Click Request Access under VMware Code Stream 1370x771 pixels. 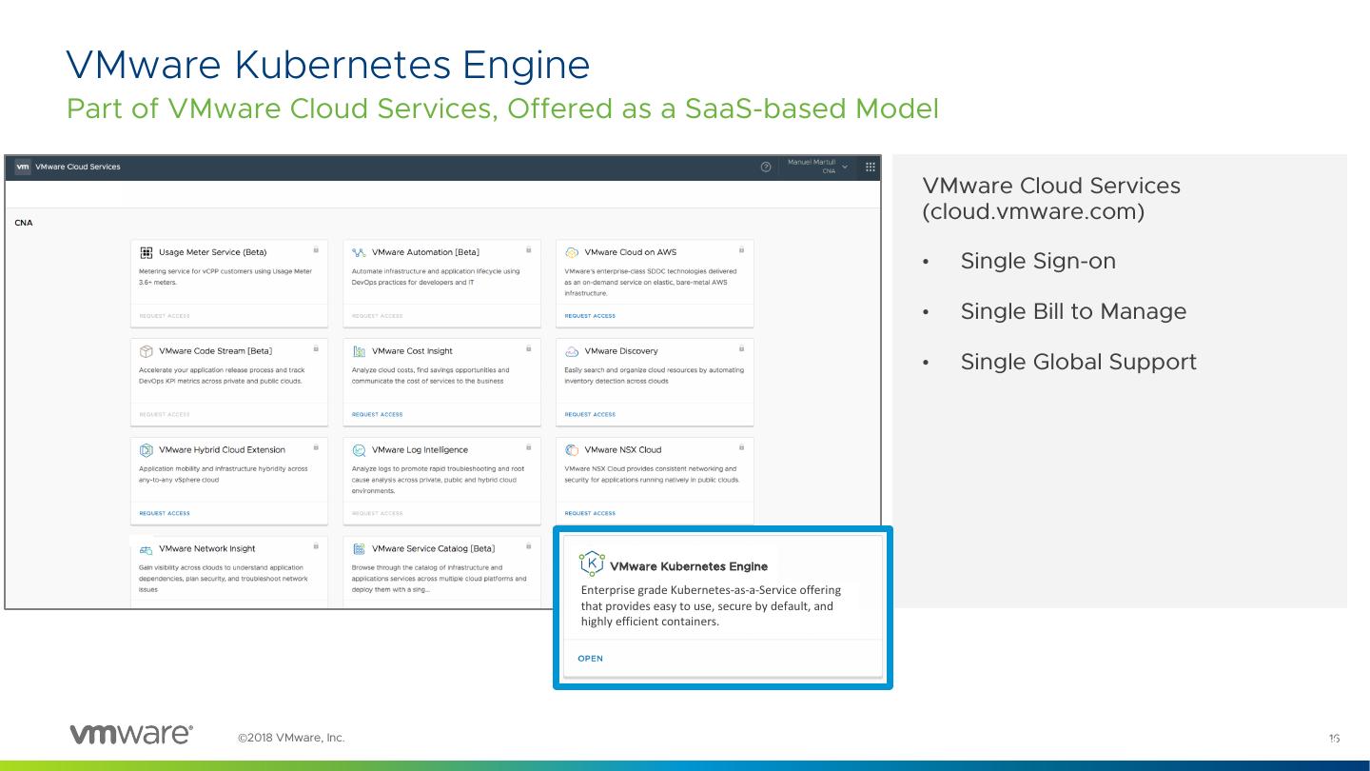(165, 415)
